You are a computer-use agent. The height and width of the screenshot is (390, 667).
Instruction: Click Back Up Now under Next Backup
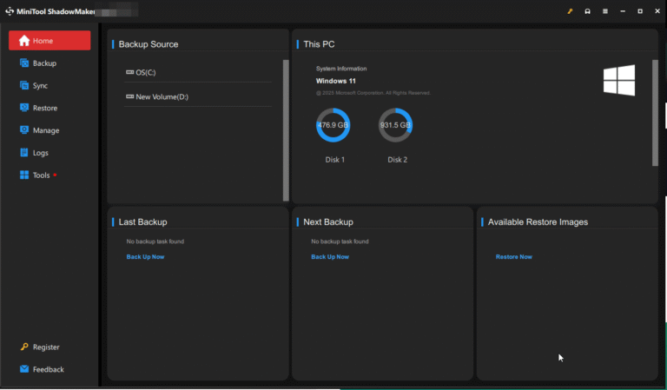click(330, 257)
